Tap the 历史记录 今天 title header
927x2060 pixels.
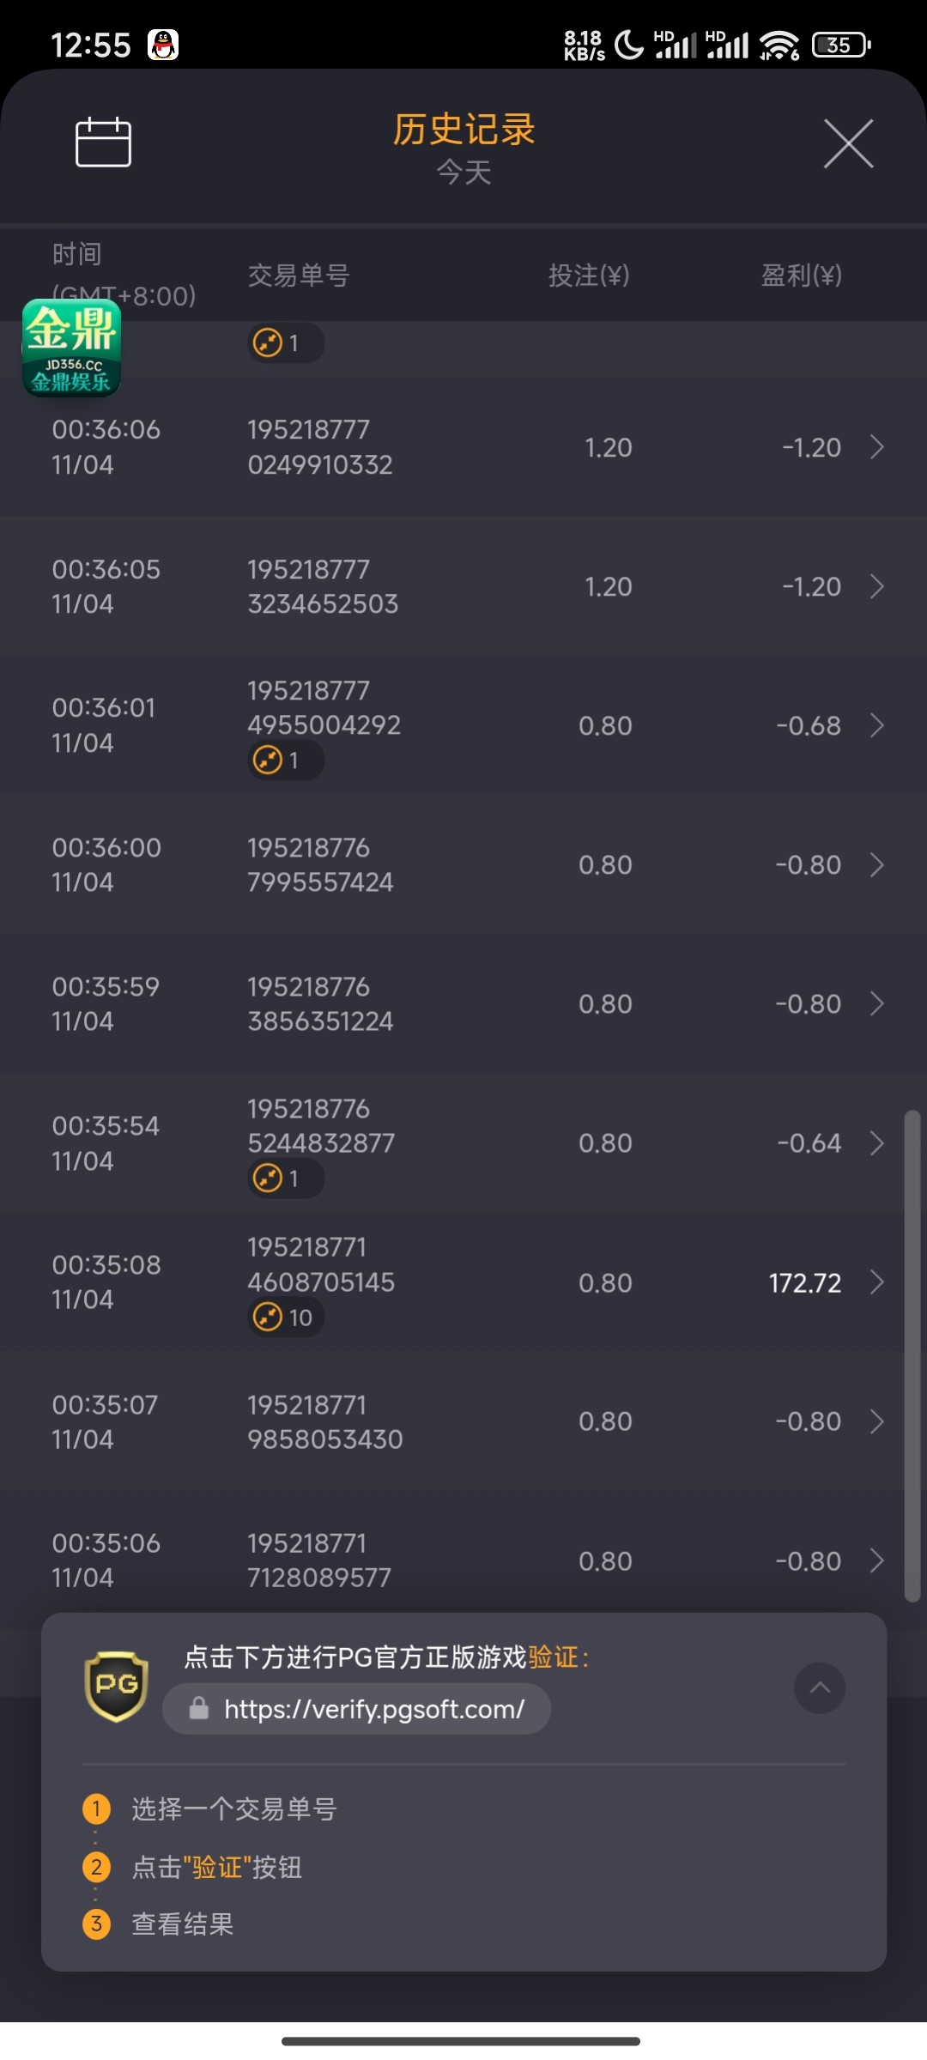463,148
